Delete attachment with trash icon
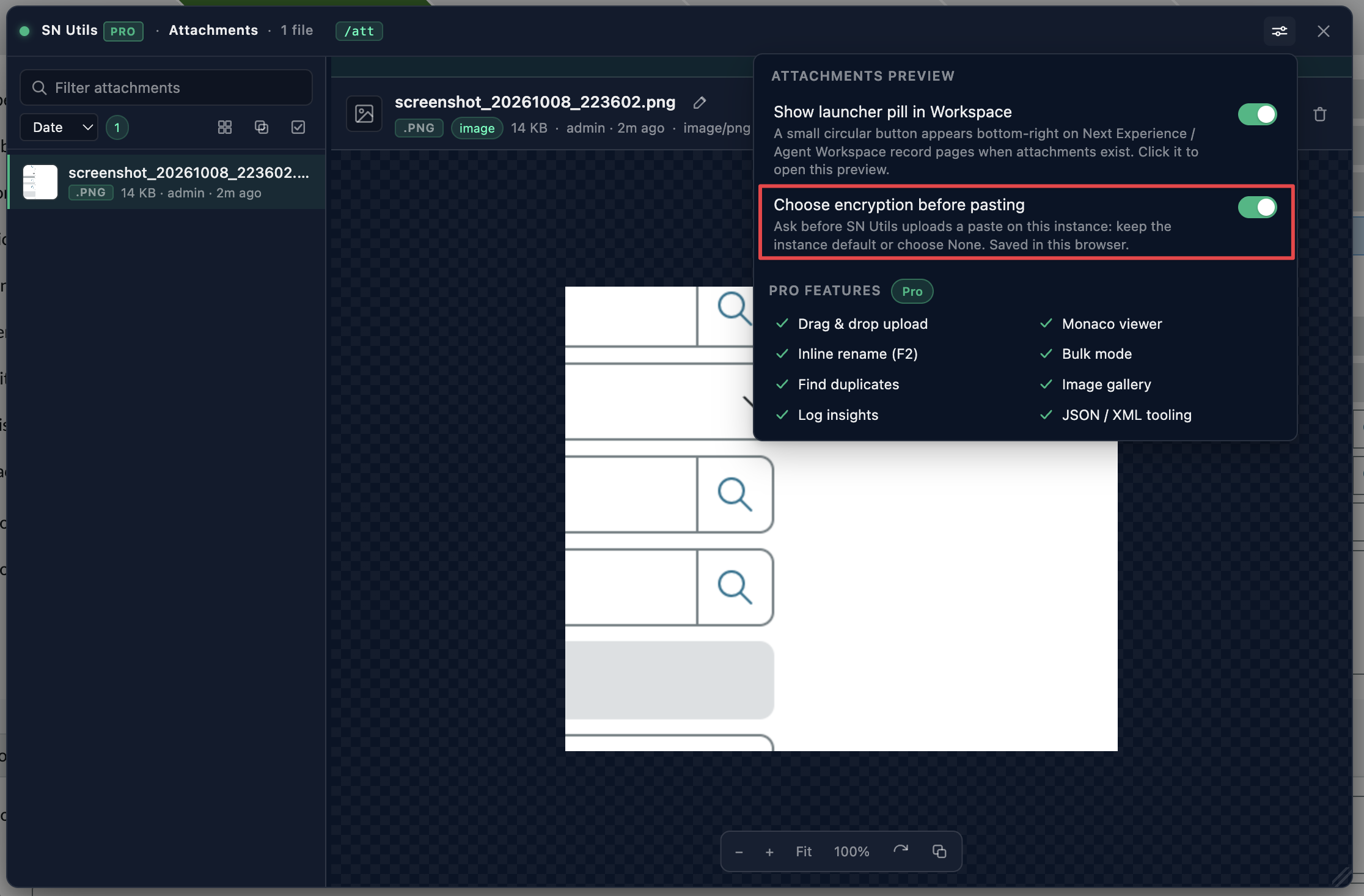 (1319, 114)
